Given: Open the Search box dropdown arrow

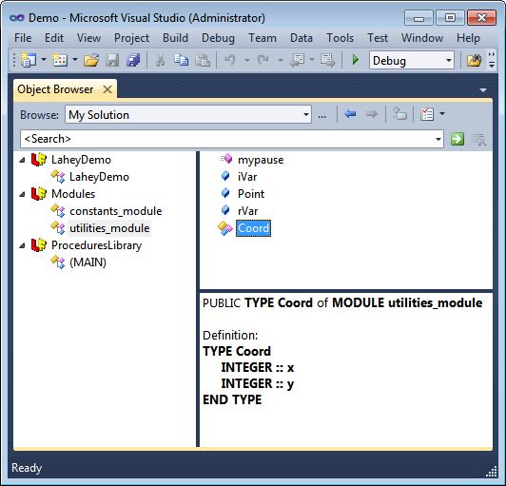Looking at the screenshot, I should pos(438,139).
